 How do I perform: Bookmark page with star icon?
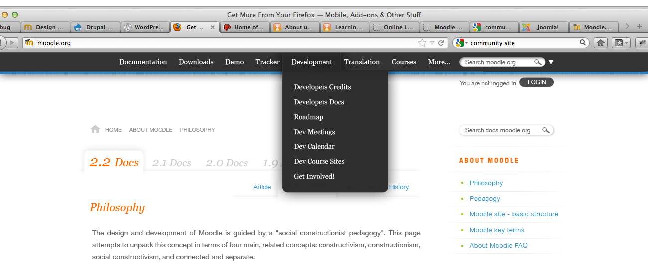[x=422, y=43]
